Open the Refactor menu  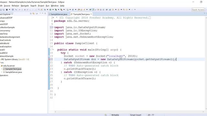click(x=16, y=6)
